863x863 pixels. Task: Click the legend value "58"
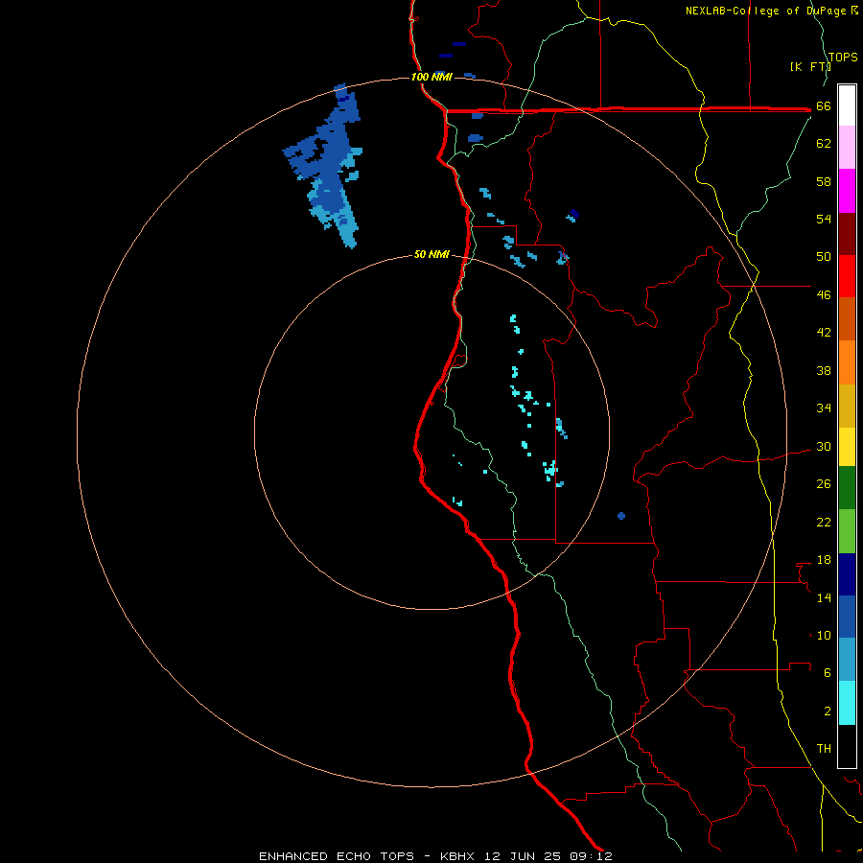point(824,181)
